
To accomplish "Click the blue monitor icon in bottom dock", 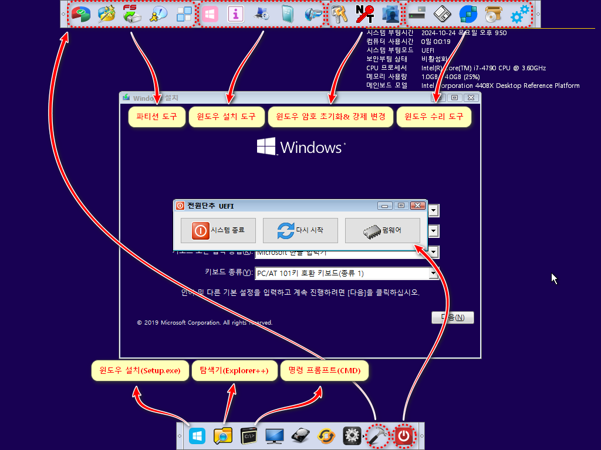I will pyautogui.click(x=275, y=436).
